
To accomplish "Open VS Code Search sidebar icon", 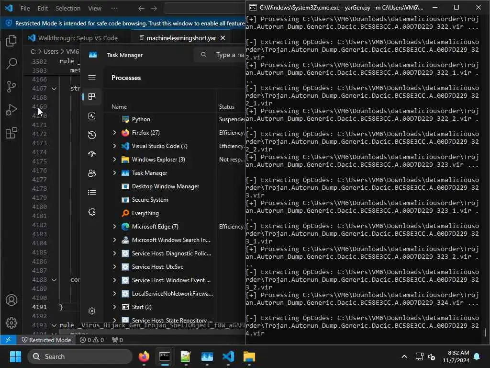I will pos(11,63).
